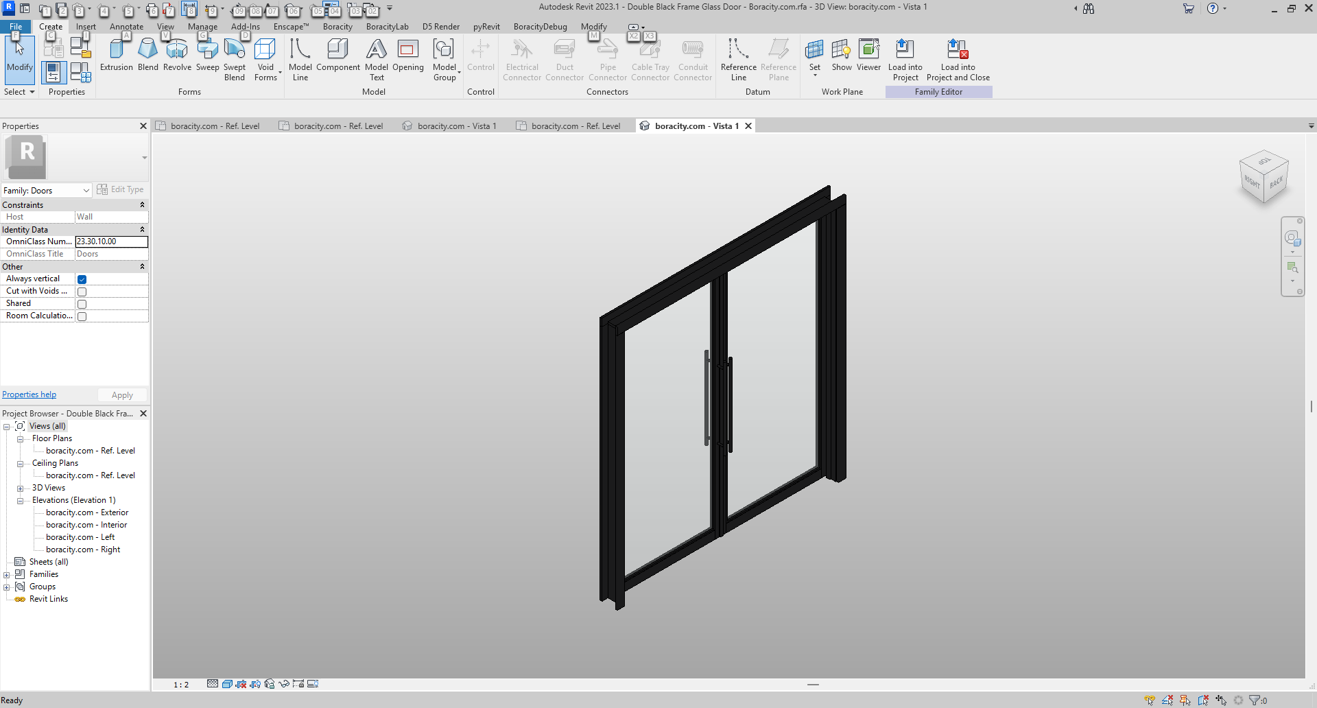Screen dimensions: 1317x708
Task: Open the work plane Viewer
Action: 868,55
